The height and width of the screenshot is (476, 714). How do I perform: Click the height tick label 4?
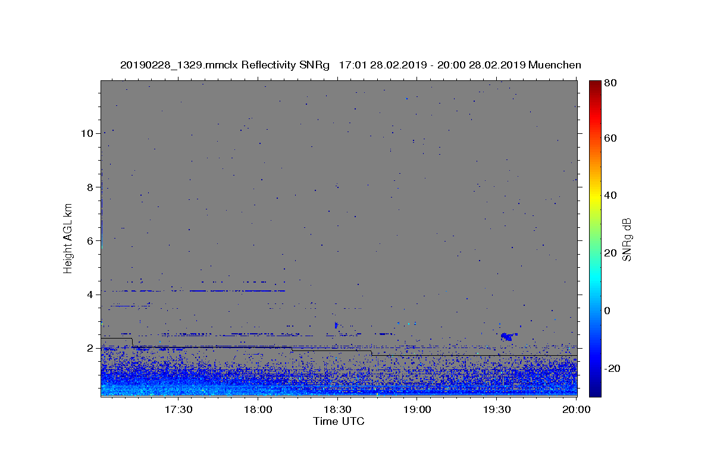click(x=90, y=294)
